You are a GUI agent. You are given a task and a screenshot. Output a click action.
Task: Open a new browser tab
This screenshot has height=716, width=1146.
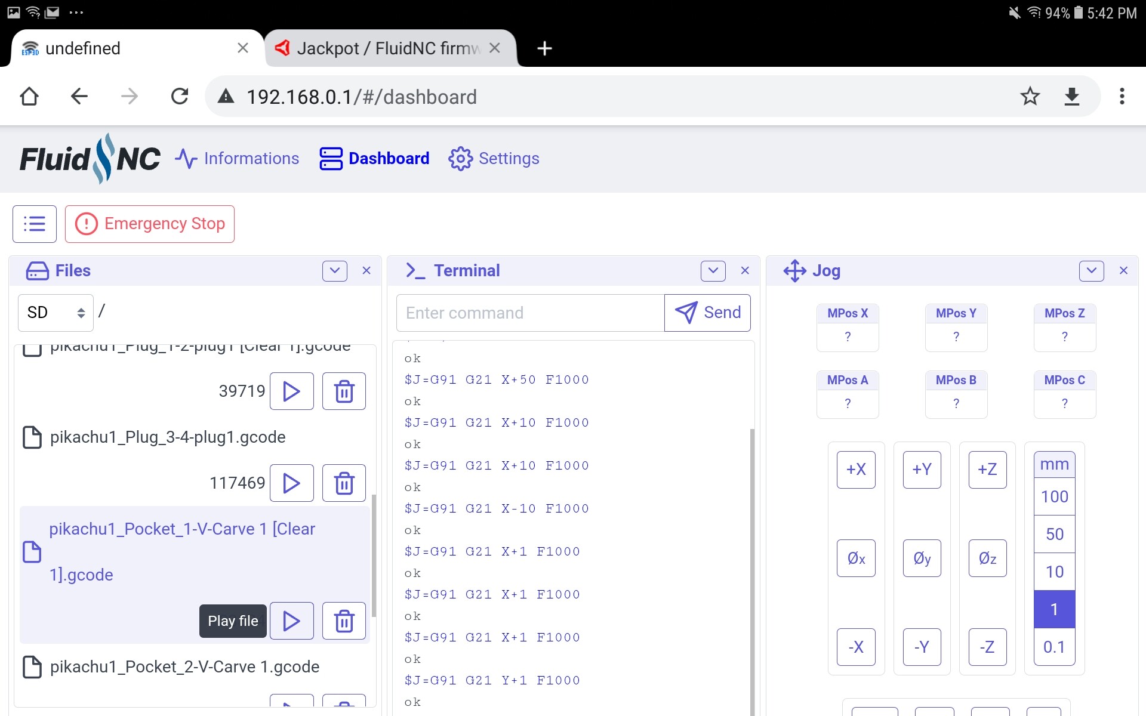click(544, 48)
